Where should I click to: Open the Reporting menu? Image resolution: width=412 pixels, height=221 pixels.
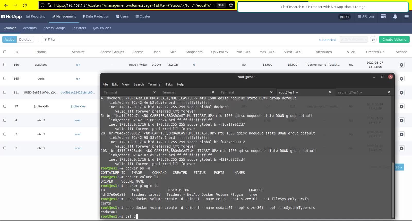click(x=36, y=16)
